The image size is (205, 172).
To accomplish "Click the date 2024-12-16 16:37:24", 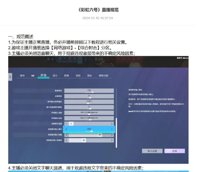I will click(x=98, y=18).
